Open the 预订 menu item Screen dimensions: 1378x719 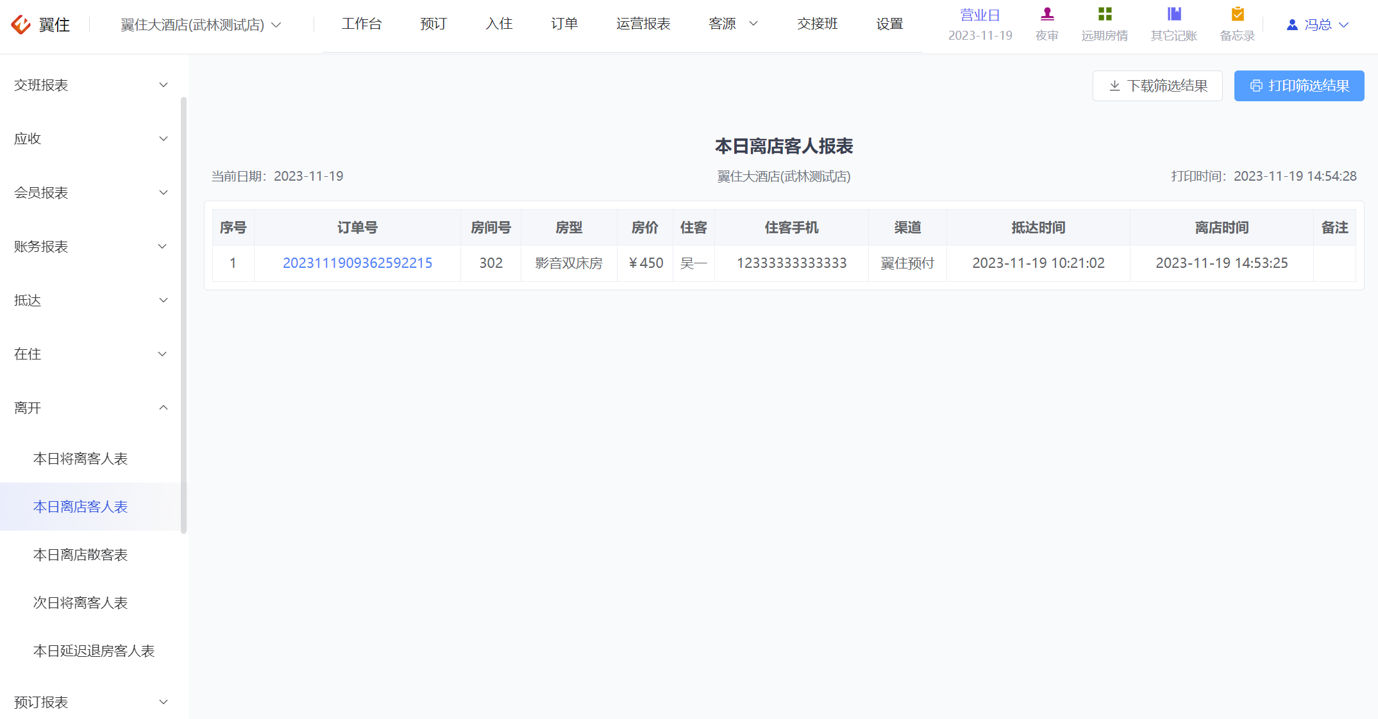pyautogui.click(x=433, y=24)
